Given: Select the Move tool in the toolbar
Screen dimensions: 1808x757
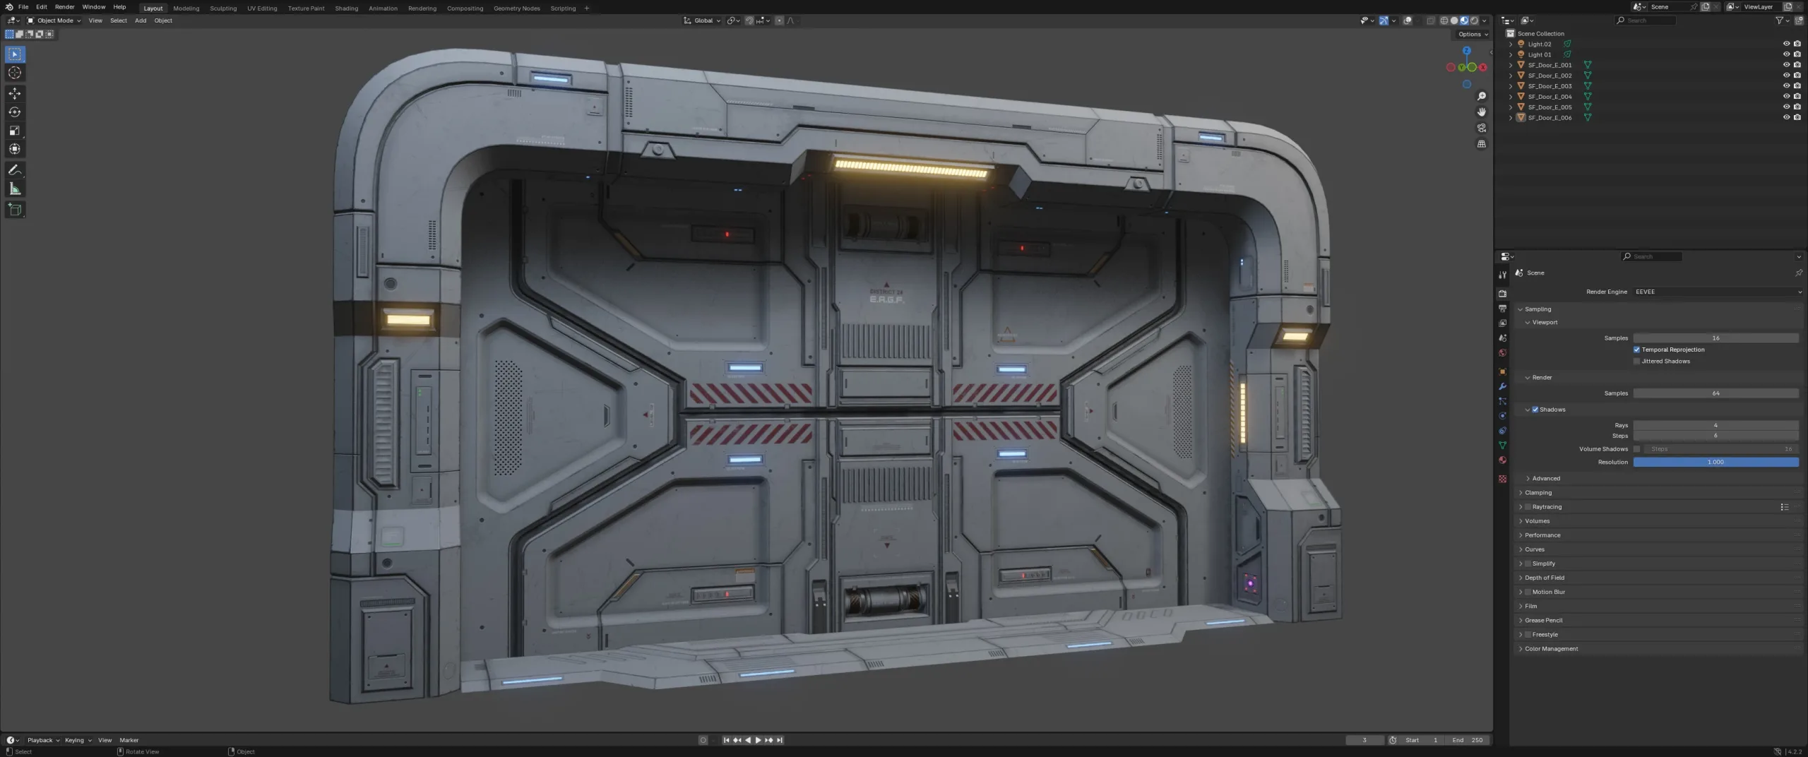Looking at the screenshot, I should pos(14,93).
